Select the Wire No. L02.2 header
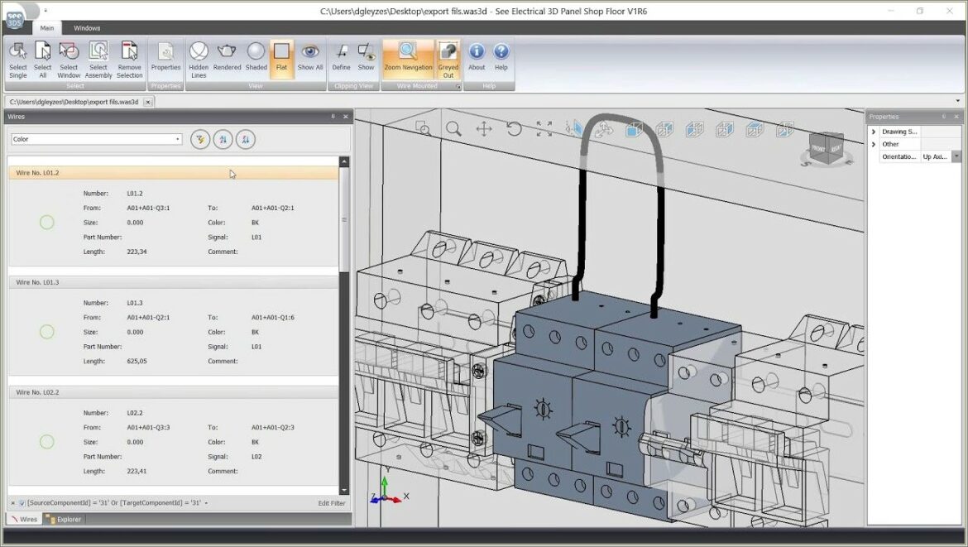This screenshot has height=547, width=968. tap(174, 392)
